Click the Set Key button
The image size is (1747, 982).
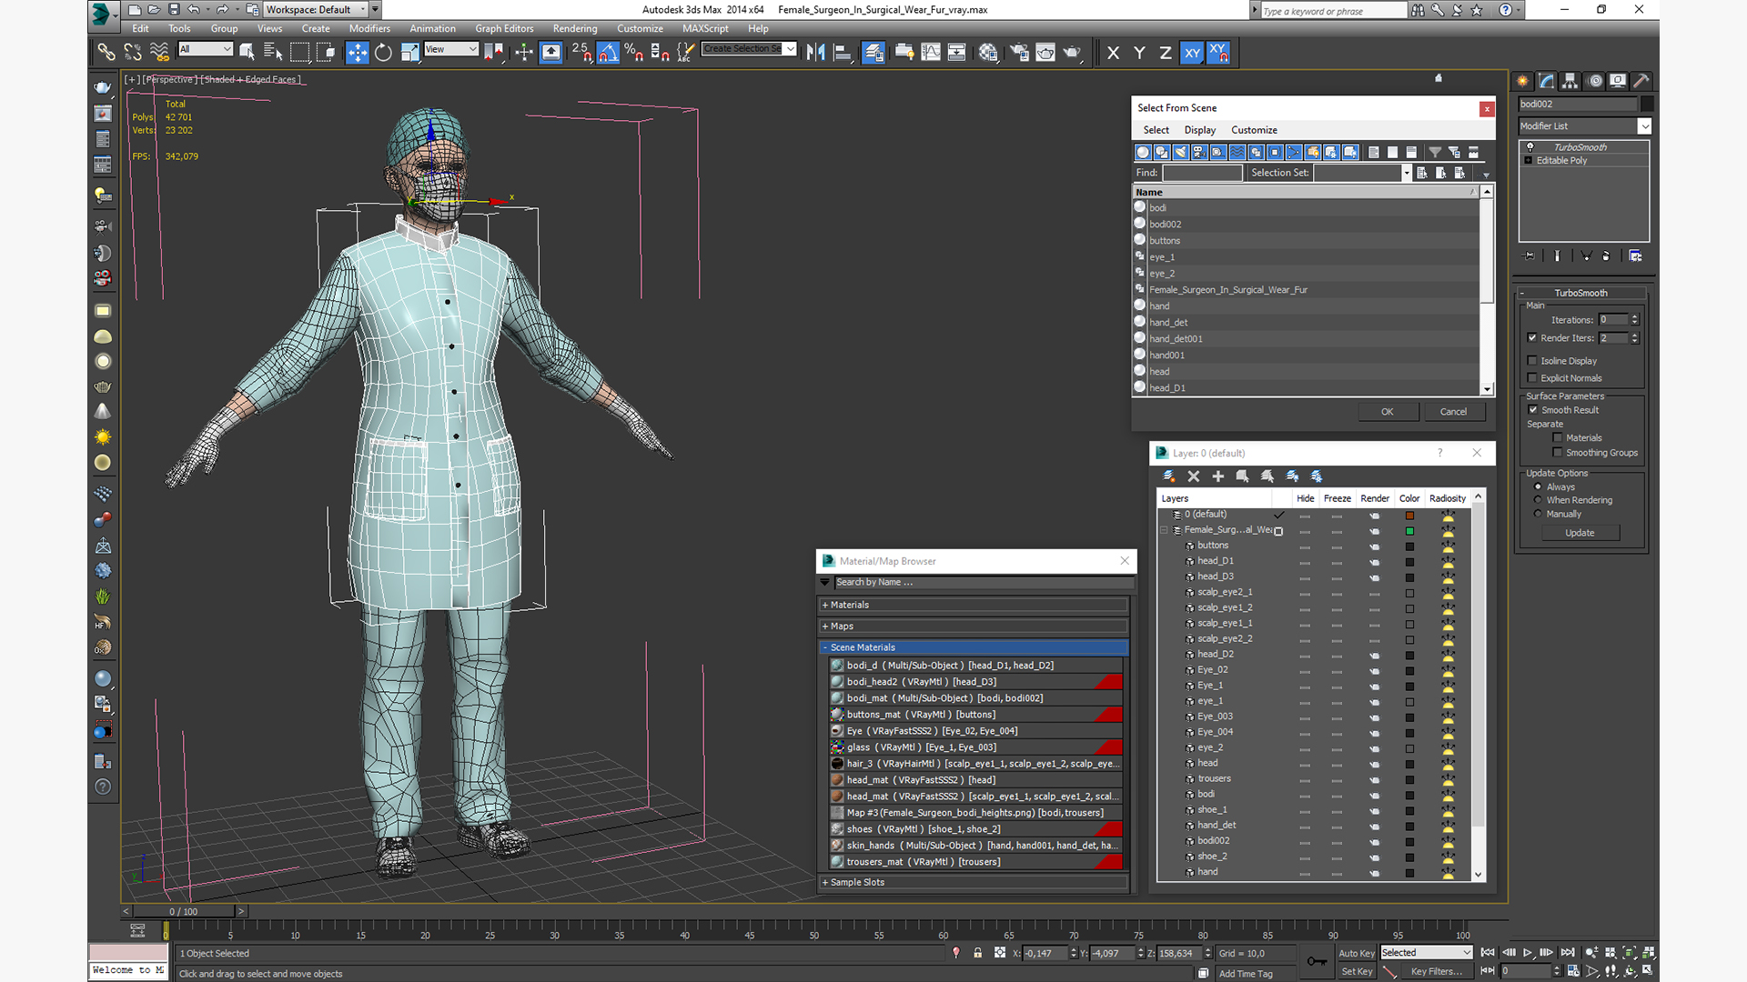click(x=1356, y=971)
